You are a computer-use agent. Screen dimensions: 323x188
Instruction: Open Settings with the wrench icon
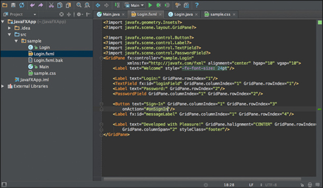(178, 5)
